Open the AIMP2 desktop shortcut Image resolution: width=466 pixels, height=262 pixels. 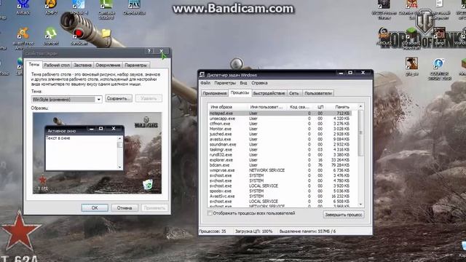(x=50, y=7)
